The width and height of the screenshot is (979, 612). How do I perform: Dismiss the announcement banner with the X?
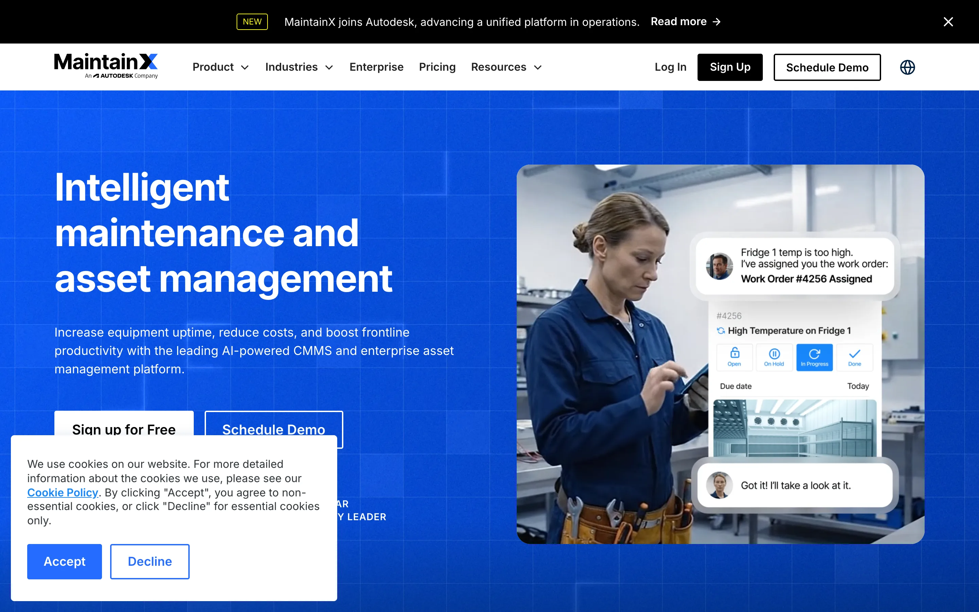(x=948, y=22)
